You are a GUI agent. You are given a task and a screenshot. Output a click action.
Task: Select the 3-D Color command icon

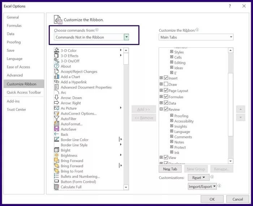[x=56, y=50]
